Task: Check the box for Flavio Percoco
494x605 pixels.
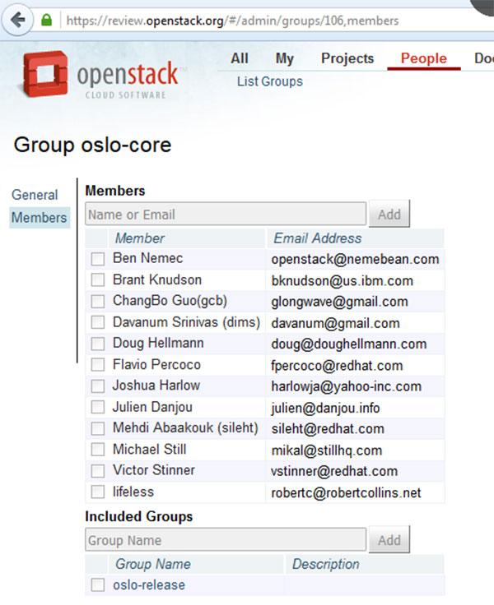Action: (x=98, y=365)
